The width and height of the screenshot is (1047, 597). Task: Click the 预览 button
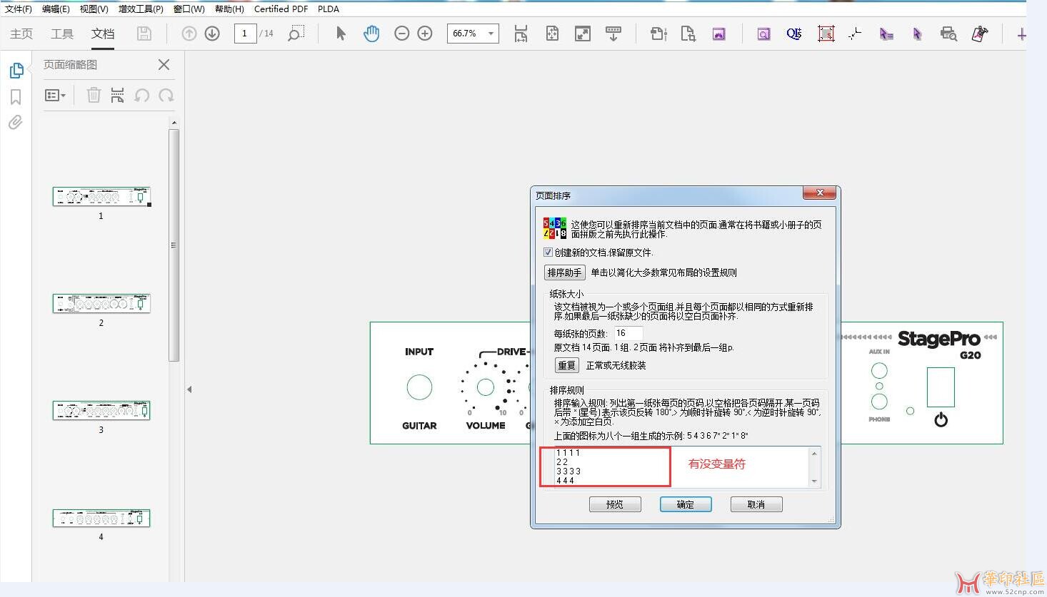pyautogui.click(x=615, y=504)
